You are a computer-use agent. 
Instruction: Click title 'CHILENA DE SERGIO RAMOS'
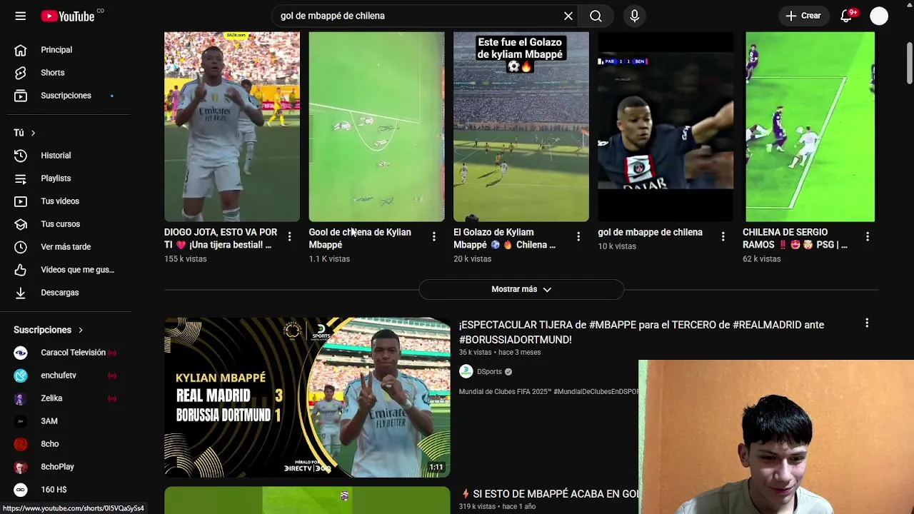pyautogui.click(x=795, y=238)
